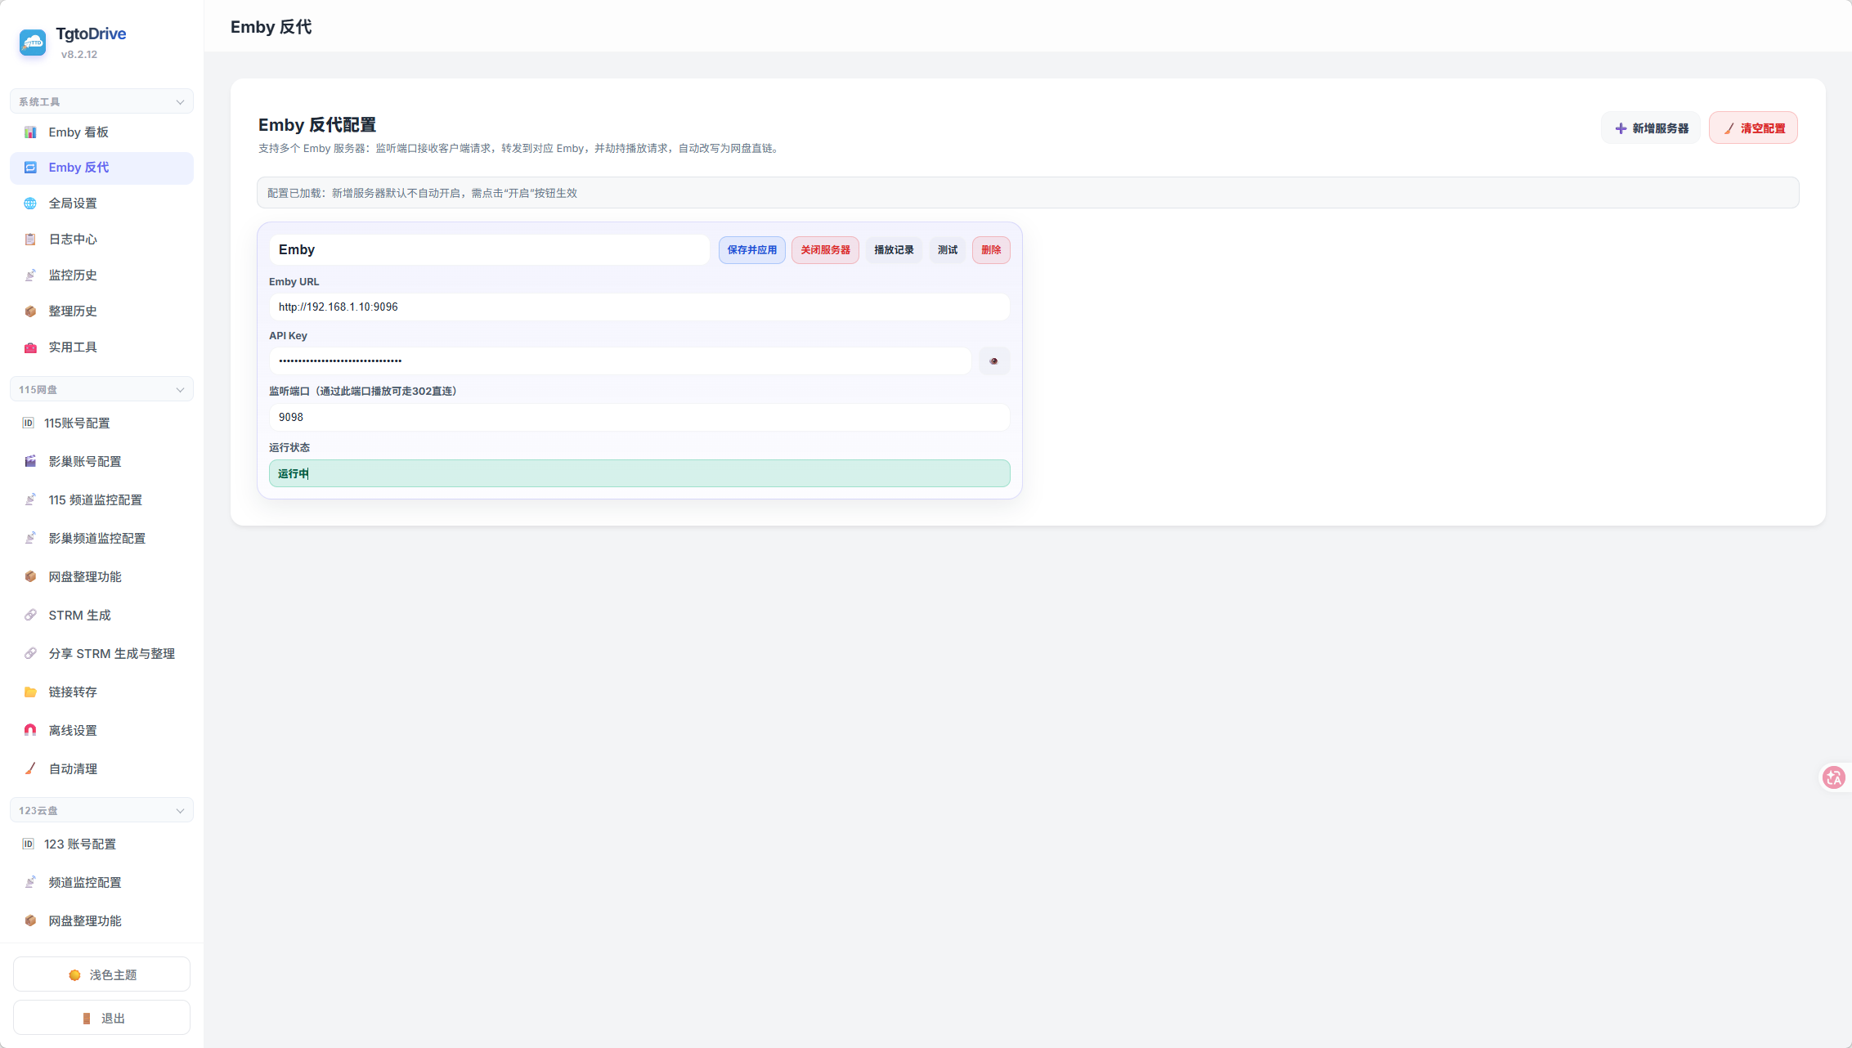Viewport: 1852px width, 1048px height.
Task: Collapse the 123云盘 section
Action: click(x=101, y=811)
